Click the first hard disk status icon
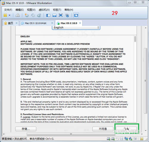This screenshot has width=149, height=142. coord(108,139)
